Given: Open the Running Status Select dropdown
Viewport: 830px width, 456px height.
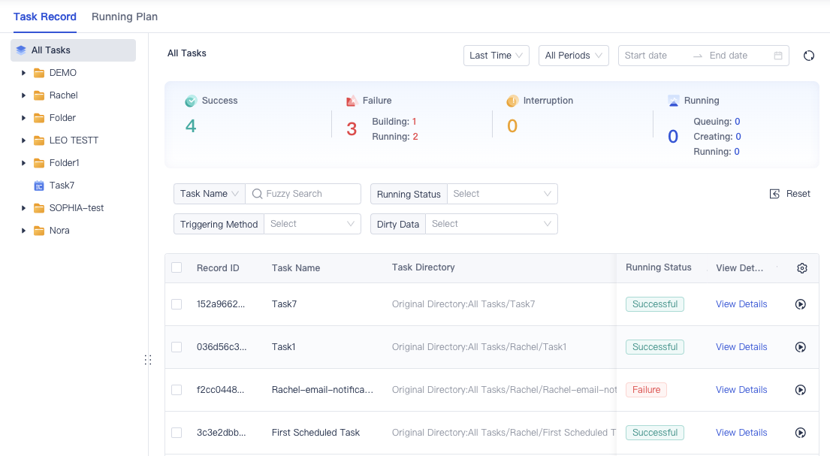Looking at the screenshot, I should coord(502,194).
